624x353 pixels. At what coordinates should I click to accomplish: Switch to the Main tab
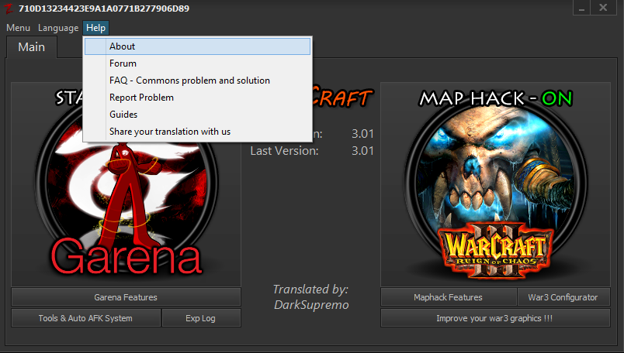pyautogui.click(x=32, y=47)
